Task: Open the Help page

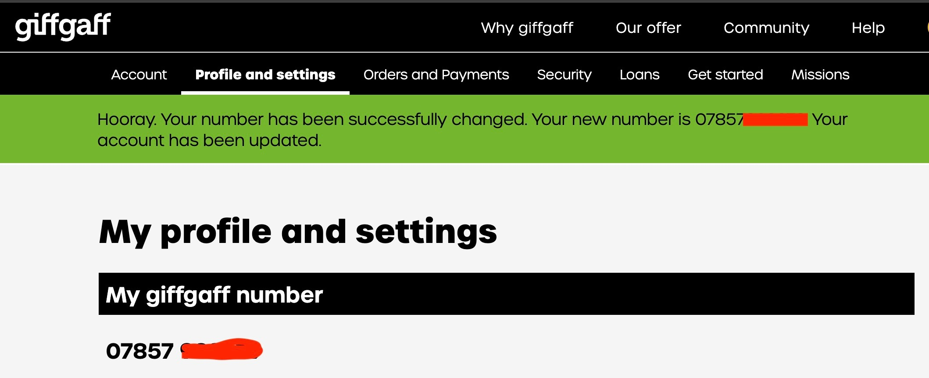Action: tap(868, 28)
